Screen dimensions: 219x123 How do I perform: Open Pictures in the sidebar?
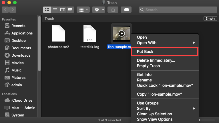18,77
